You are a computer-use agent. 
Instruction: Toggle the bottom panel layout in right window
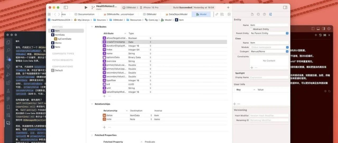click(318, 28)
